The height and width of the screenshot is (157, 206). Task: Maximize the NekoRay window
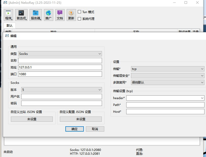(x=186, y=3)
